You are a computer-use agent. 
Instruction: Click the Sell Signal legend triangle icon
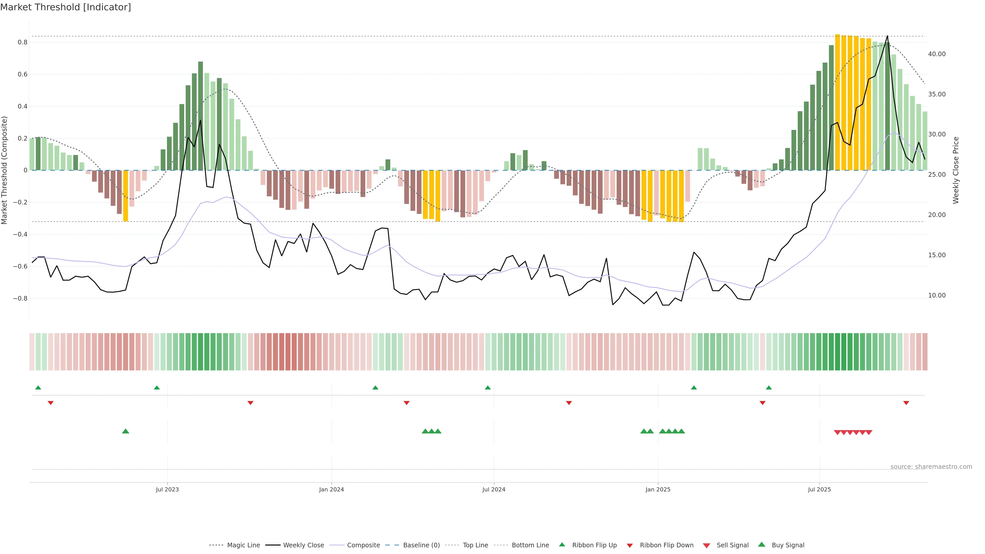point(706,545)
